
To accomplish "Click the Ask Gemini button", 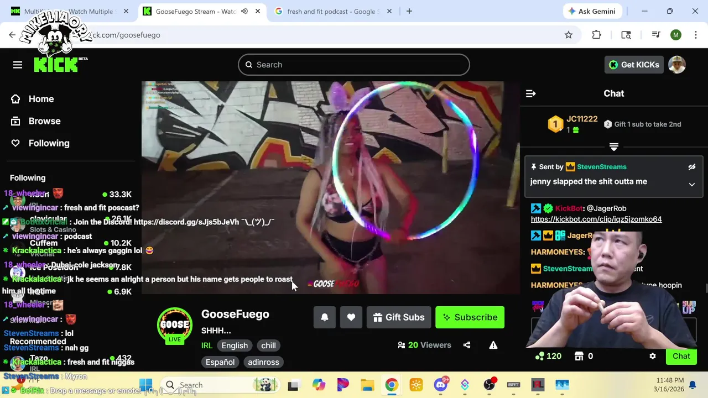I will point(591,11).
